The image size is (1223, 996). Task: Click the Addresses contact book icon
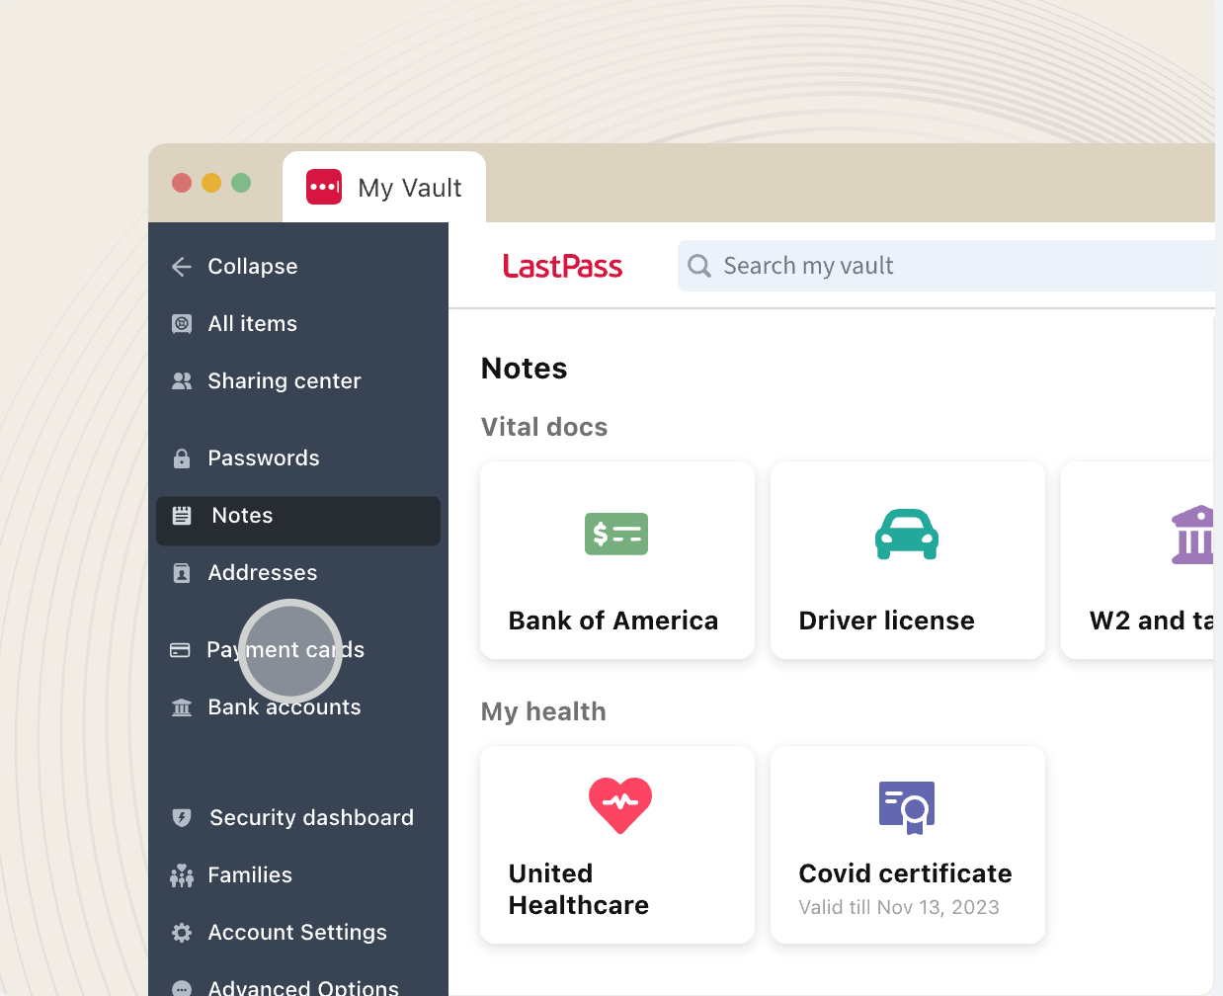pyautogui.click(x=182, y=573)
